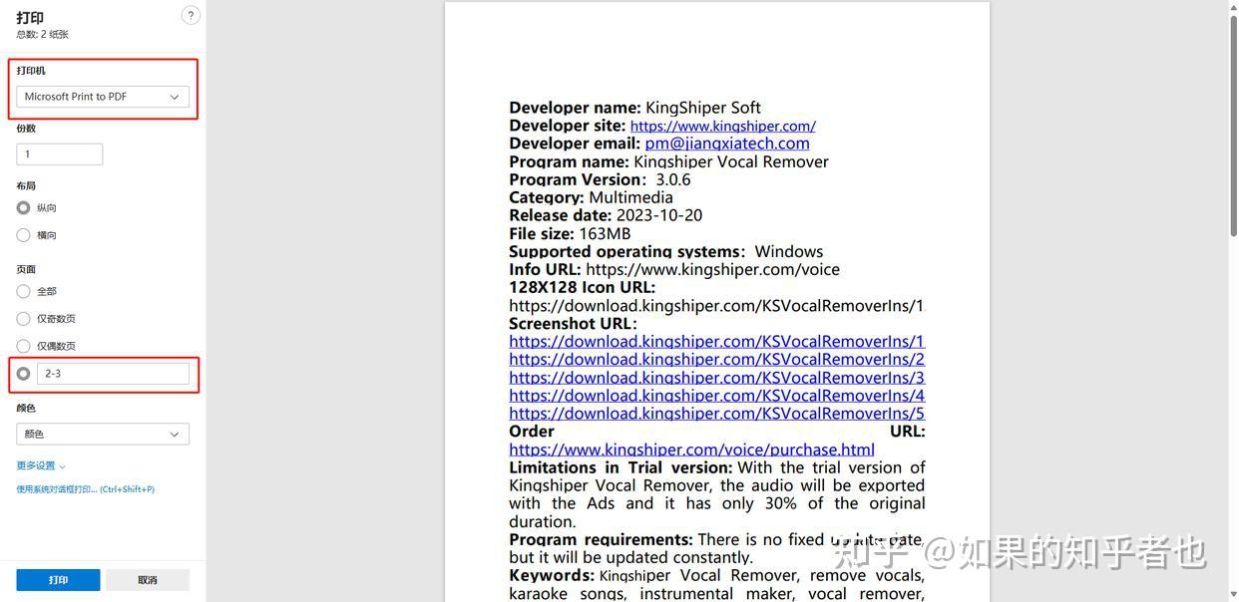This screenshot has height=602, width=1239.
Task: Click the 'File size: 163MB' text
Action: (570, 233)
